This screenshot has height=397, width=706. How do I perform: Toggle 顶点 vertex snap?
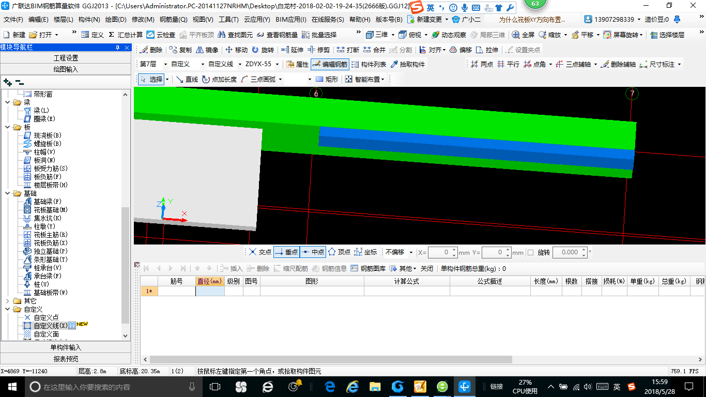[339, 252]
